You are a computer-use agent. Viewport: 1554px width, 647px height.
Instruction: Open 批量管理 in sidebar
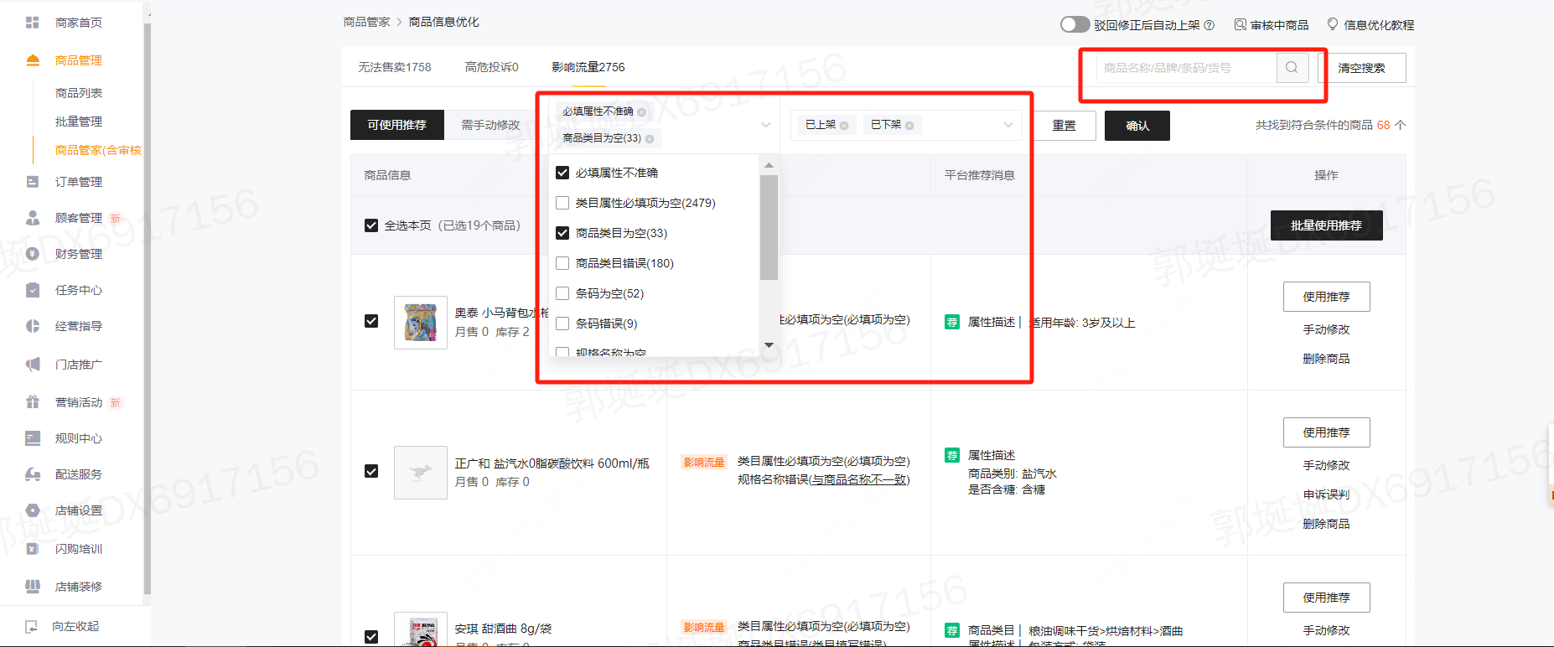[x=79, y=122]
